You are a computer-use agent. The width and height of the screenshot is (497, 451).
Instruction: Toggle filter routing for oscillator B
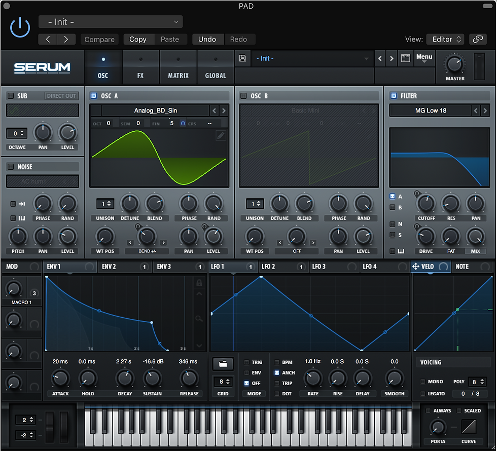pyautogui.click(x=393, y=207)
